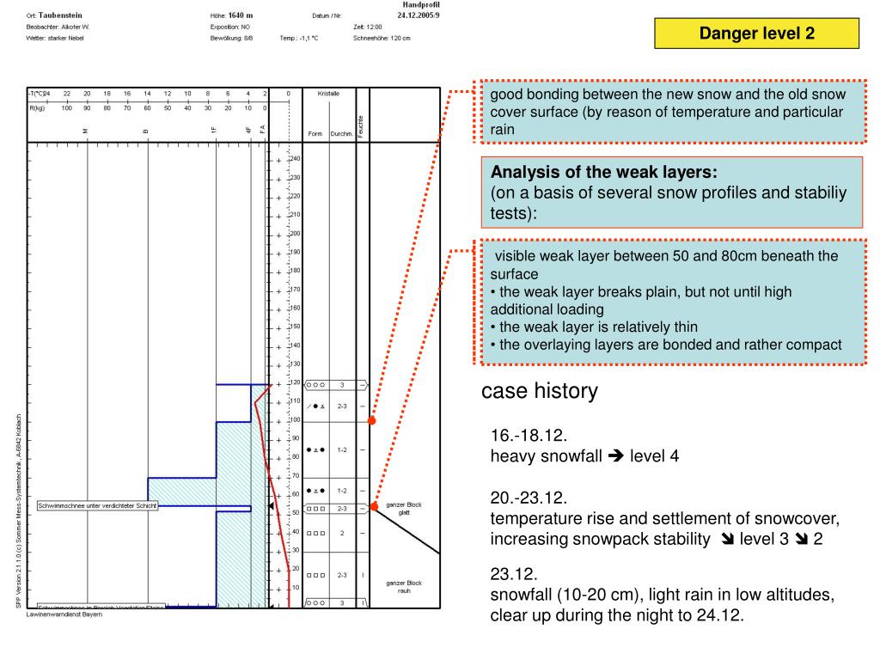Click the 'ganzer Block rauh' annotation

click(404, 586)
